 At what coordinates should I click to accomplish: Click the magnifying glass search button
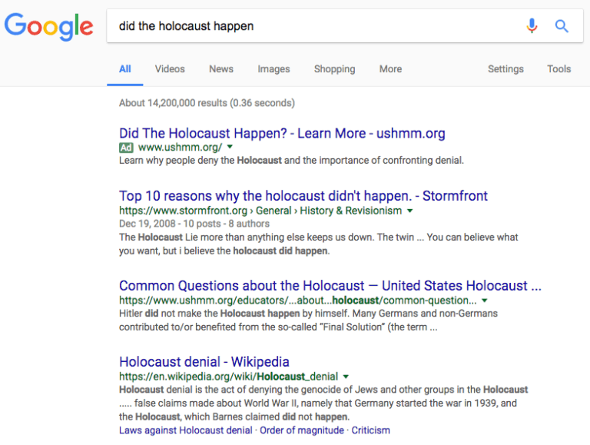pyautogui.click(x=562, y=26)
